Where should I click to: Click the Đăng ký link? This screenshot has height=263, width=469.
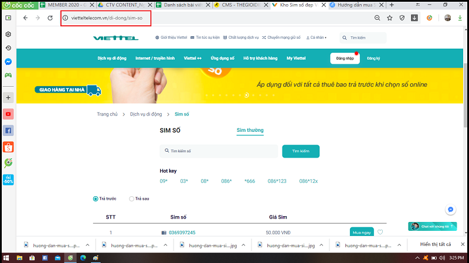(x=373, y=58)
